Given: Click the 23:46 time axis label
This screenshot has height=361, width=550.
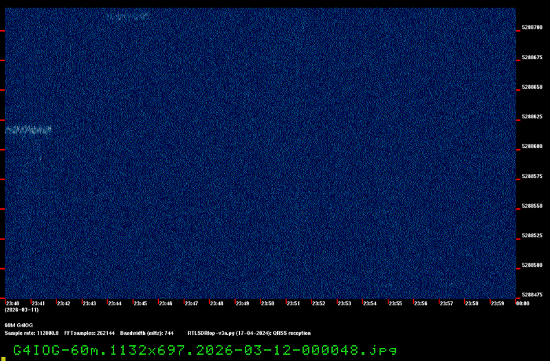Looking at the screenshot, I should coord(166,303).
